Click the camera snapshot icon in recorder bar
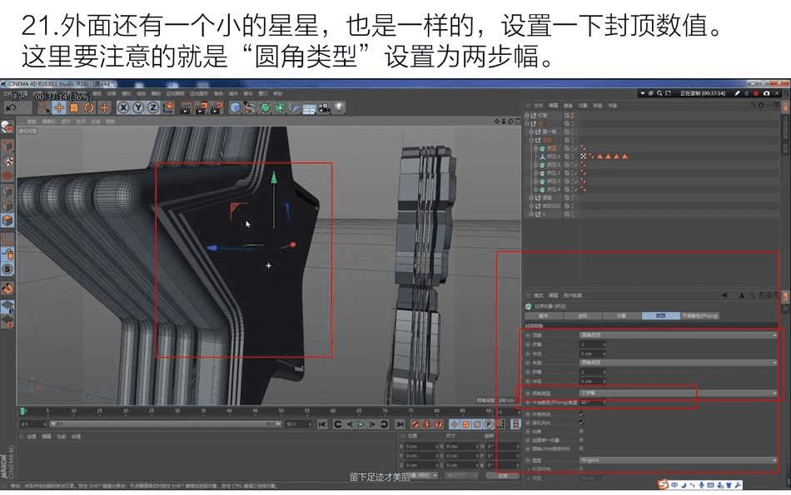 [x=767, y=93]
